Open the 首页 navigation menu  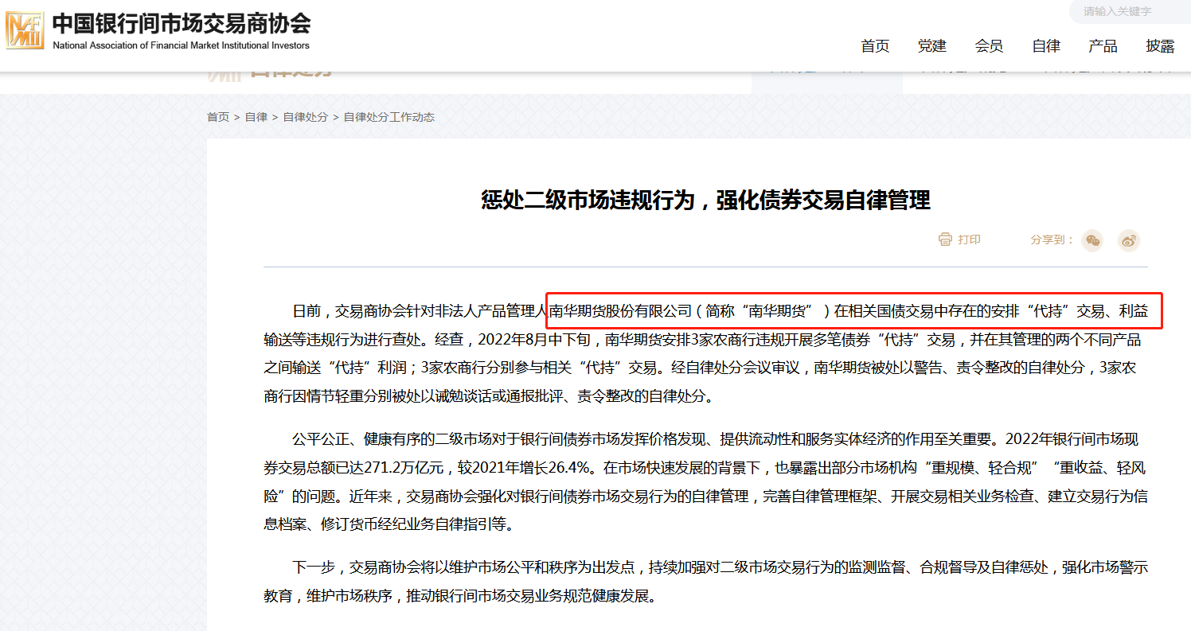coord(875,46)
